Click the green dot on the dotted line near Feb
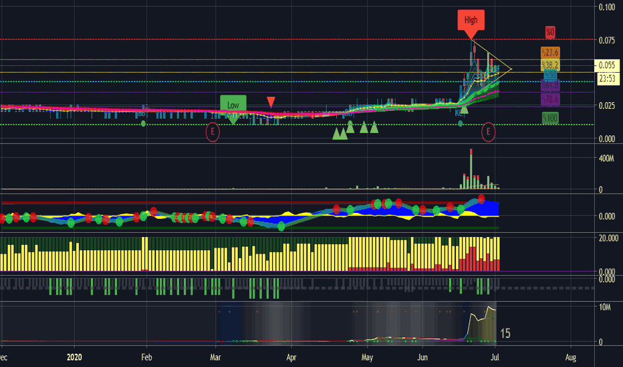 click(x=144, y=123)
